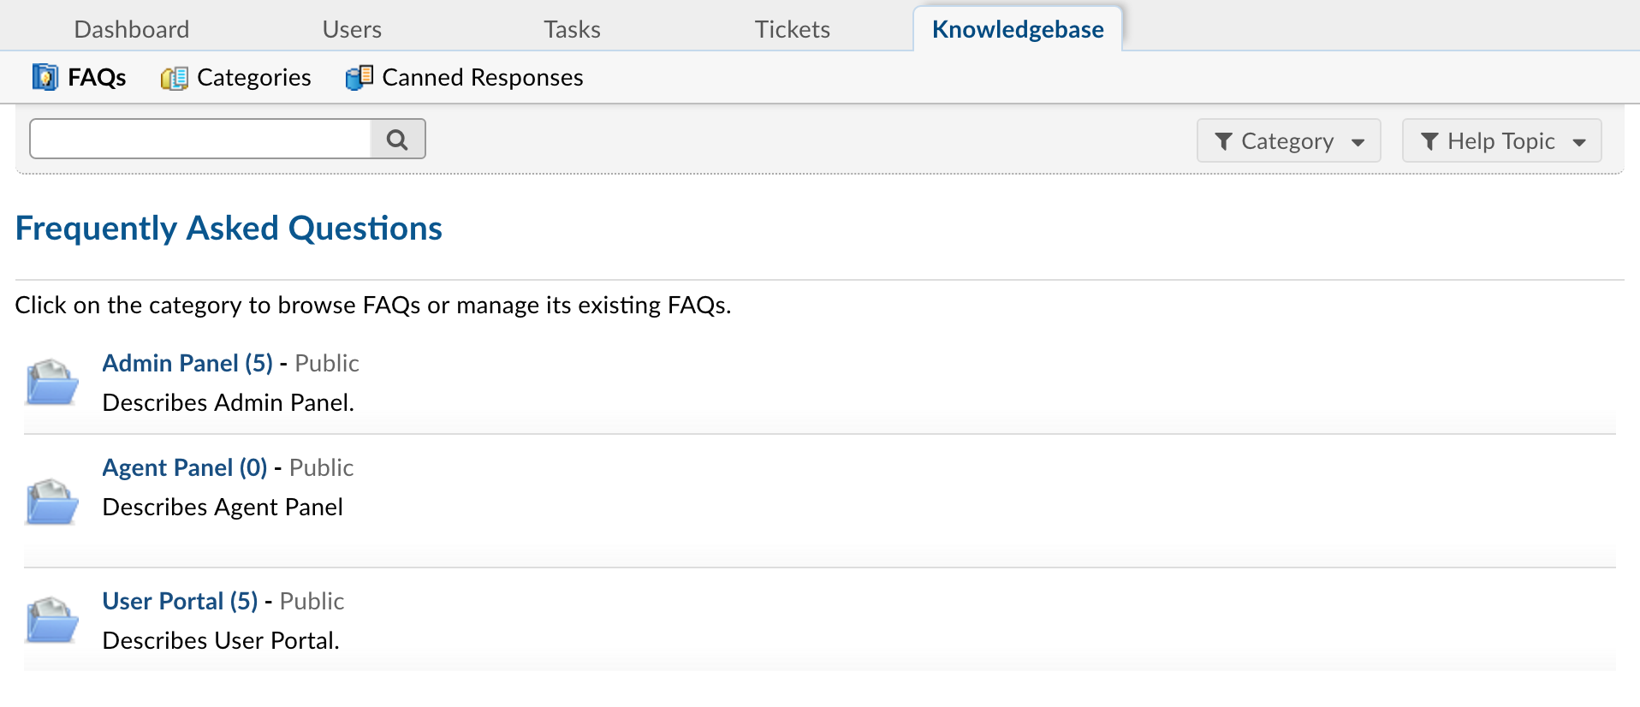Switch to the Tasks tab

click(x=572, y=28)
